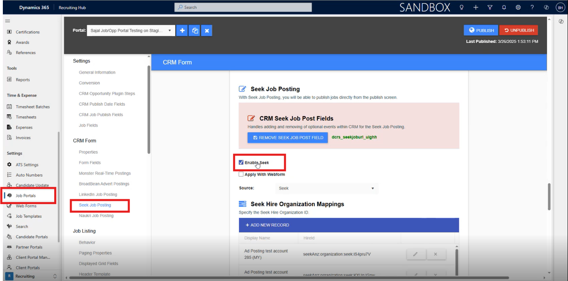The image size is (568, 281).
Task: Click the CRM Form panel vertical scrollbar
Action: point(549,196)
